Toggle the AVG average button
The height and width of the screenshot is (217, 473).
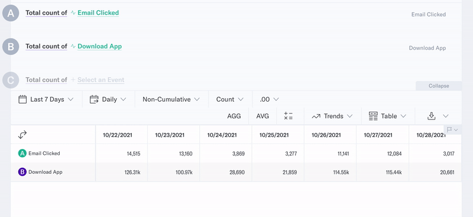pyautogui.click(x=263, y=116)
